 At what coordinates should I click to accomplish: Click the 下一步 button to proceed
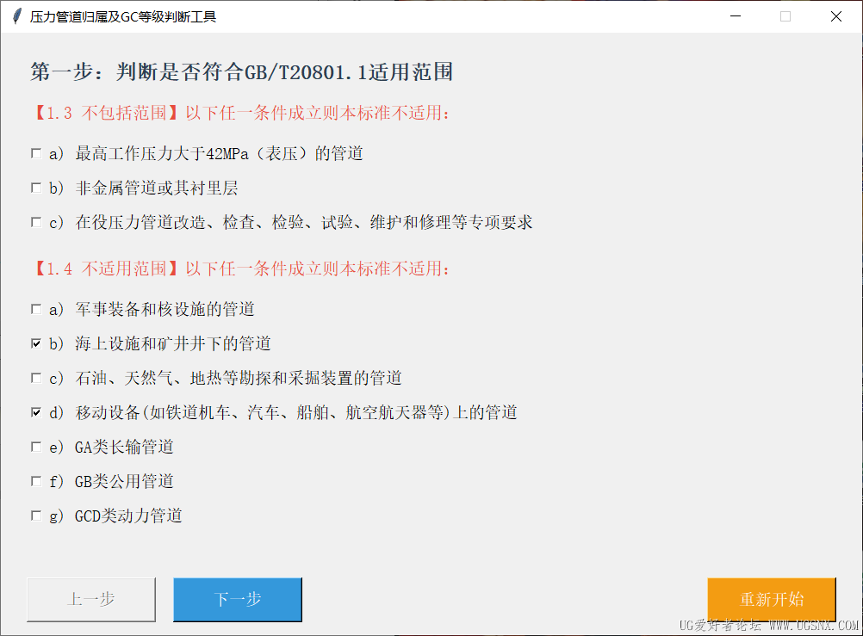click(237, 600)
